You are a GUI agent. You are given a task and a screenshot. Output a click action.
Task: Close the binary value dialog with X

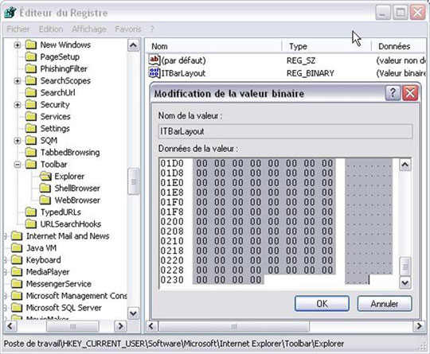tap(410, 93)
